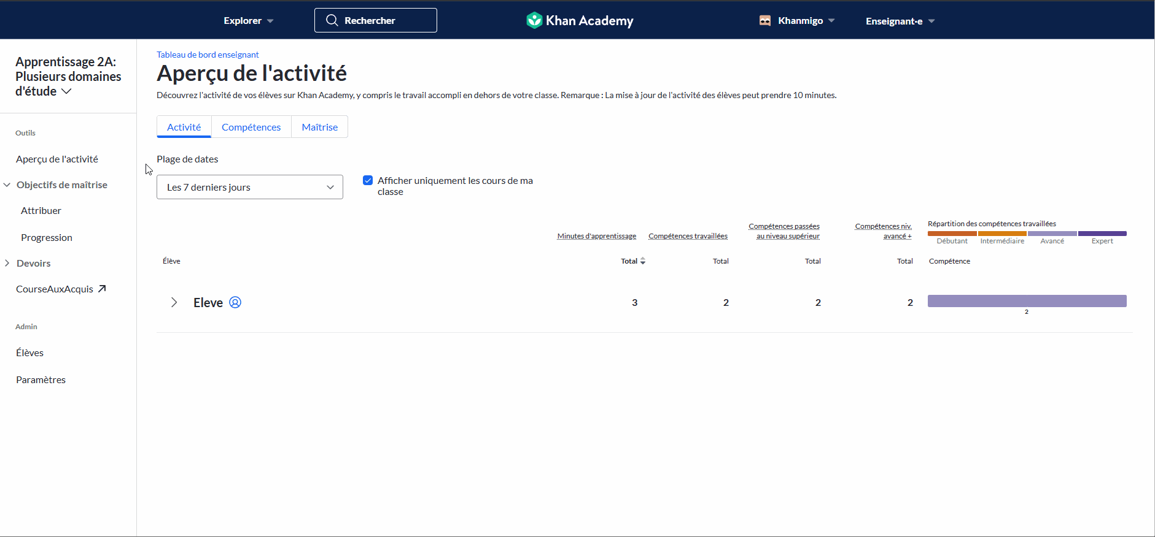This screenshot has height=537, width=1155.
Task: Open Eleve's profile circle icon
Action: [x=235, y=302]
